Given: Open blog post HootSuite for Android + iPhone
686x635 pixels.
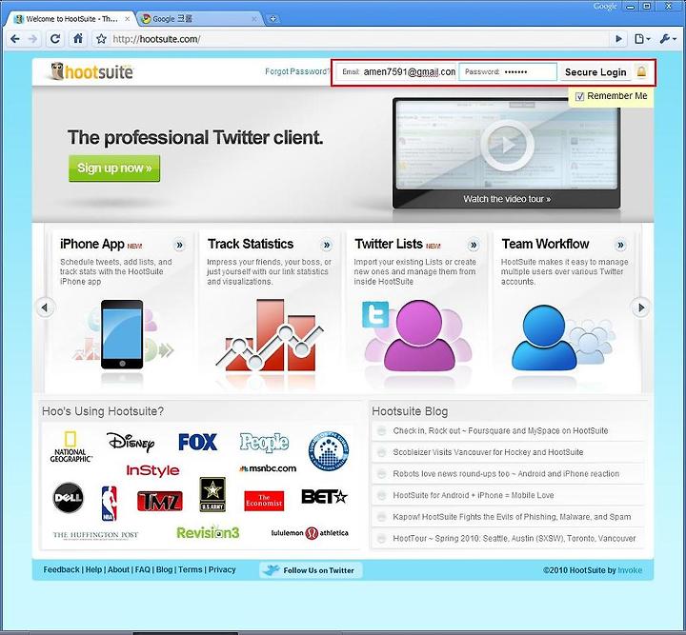Looking at the screenshot, I should (473, 495).
